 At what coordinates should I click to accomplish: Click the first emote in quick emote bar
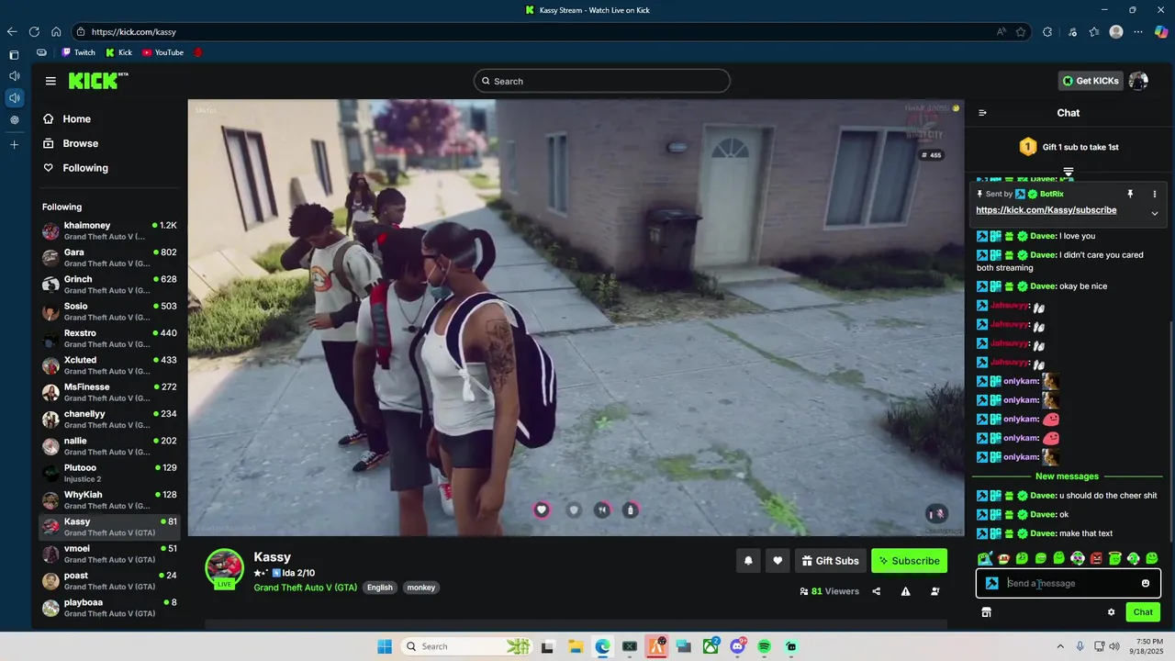pos(985,558)
